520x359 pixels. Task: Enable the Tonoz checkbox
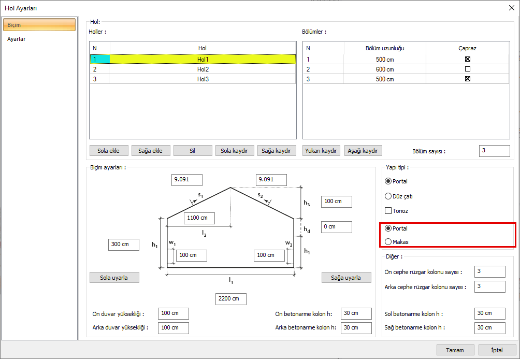(x=388, y=211)
